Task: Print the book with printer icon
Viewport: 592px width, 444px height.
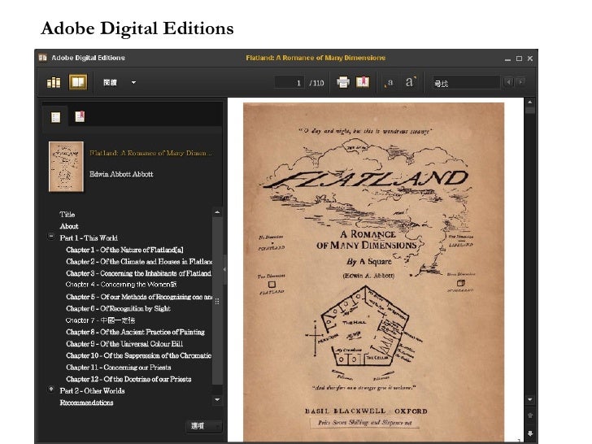Action: 343,82
